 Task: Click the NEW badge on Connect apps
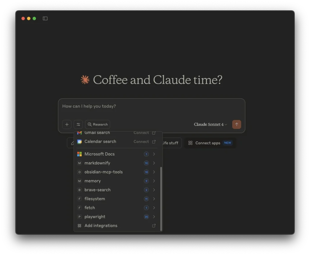[228, 143]
